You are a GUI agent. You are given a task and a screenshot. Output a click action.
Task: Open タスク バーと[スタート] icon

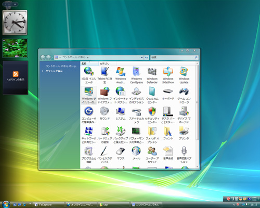(168, 115)
